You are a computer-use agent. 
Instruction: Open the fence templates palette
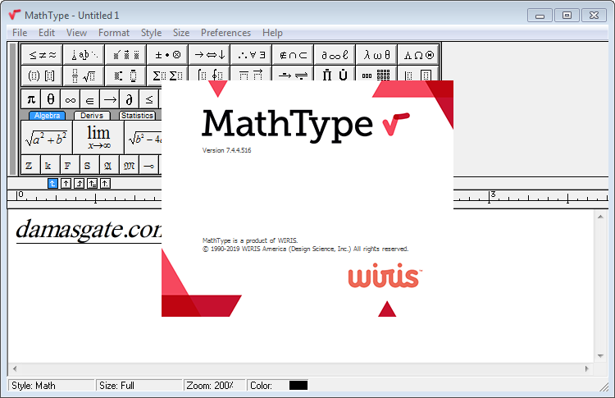(x=42, y=75)
